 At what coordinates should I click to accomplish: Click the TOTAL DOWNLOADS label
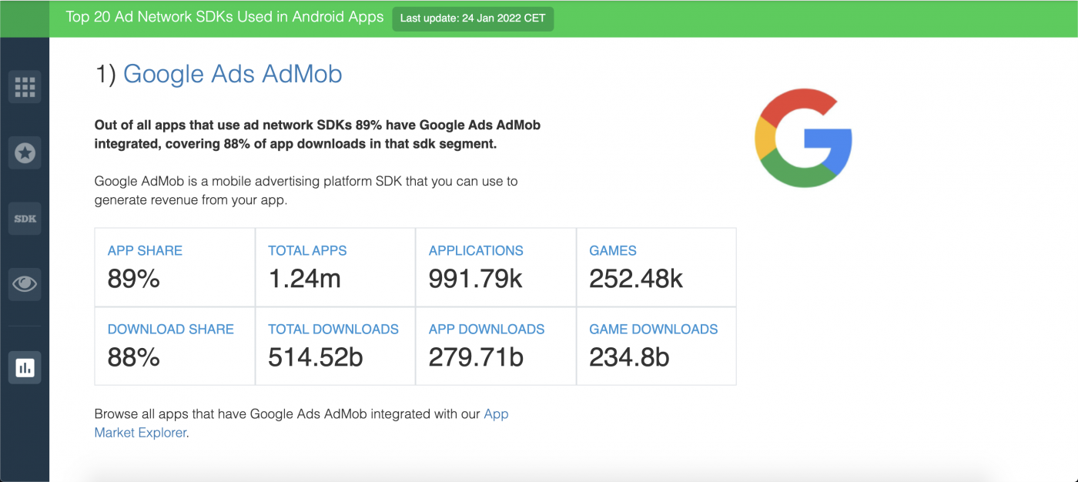(x=333, y=329)
